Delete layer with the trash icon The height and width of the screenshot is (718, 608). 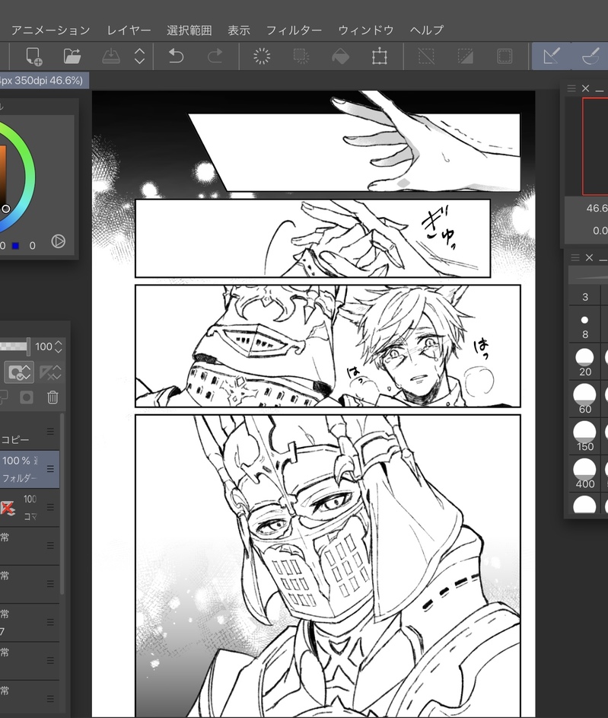(x=53, y=397)
